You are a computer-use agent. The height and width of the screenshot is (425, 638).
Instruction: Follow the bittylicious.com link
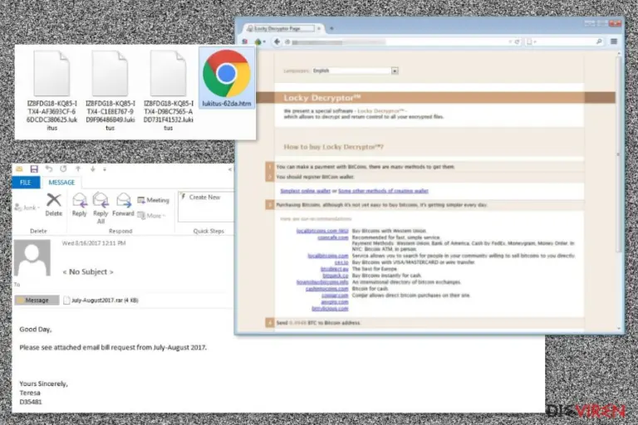coord(330,308)
